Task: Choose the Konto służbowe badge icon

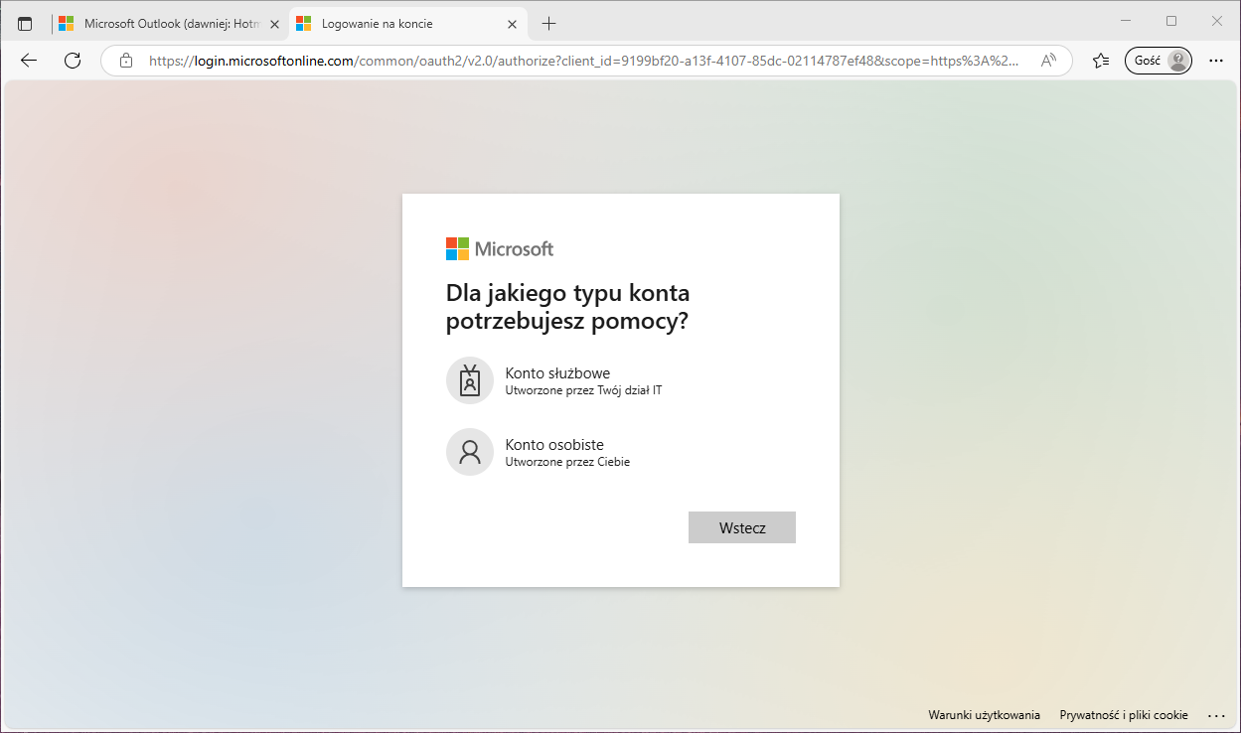Action: [x=470, y=380]
